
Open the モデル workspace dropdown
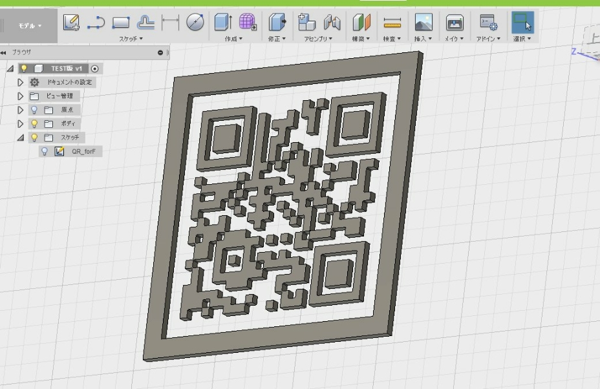[30, 26]
